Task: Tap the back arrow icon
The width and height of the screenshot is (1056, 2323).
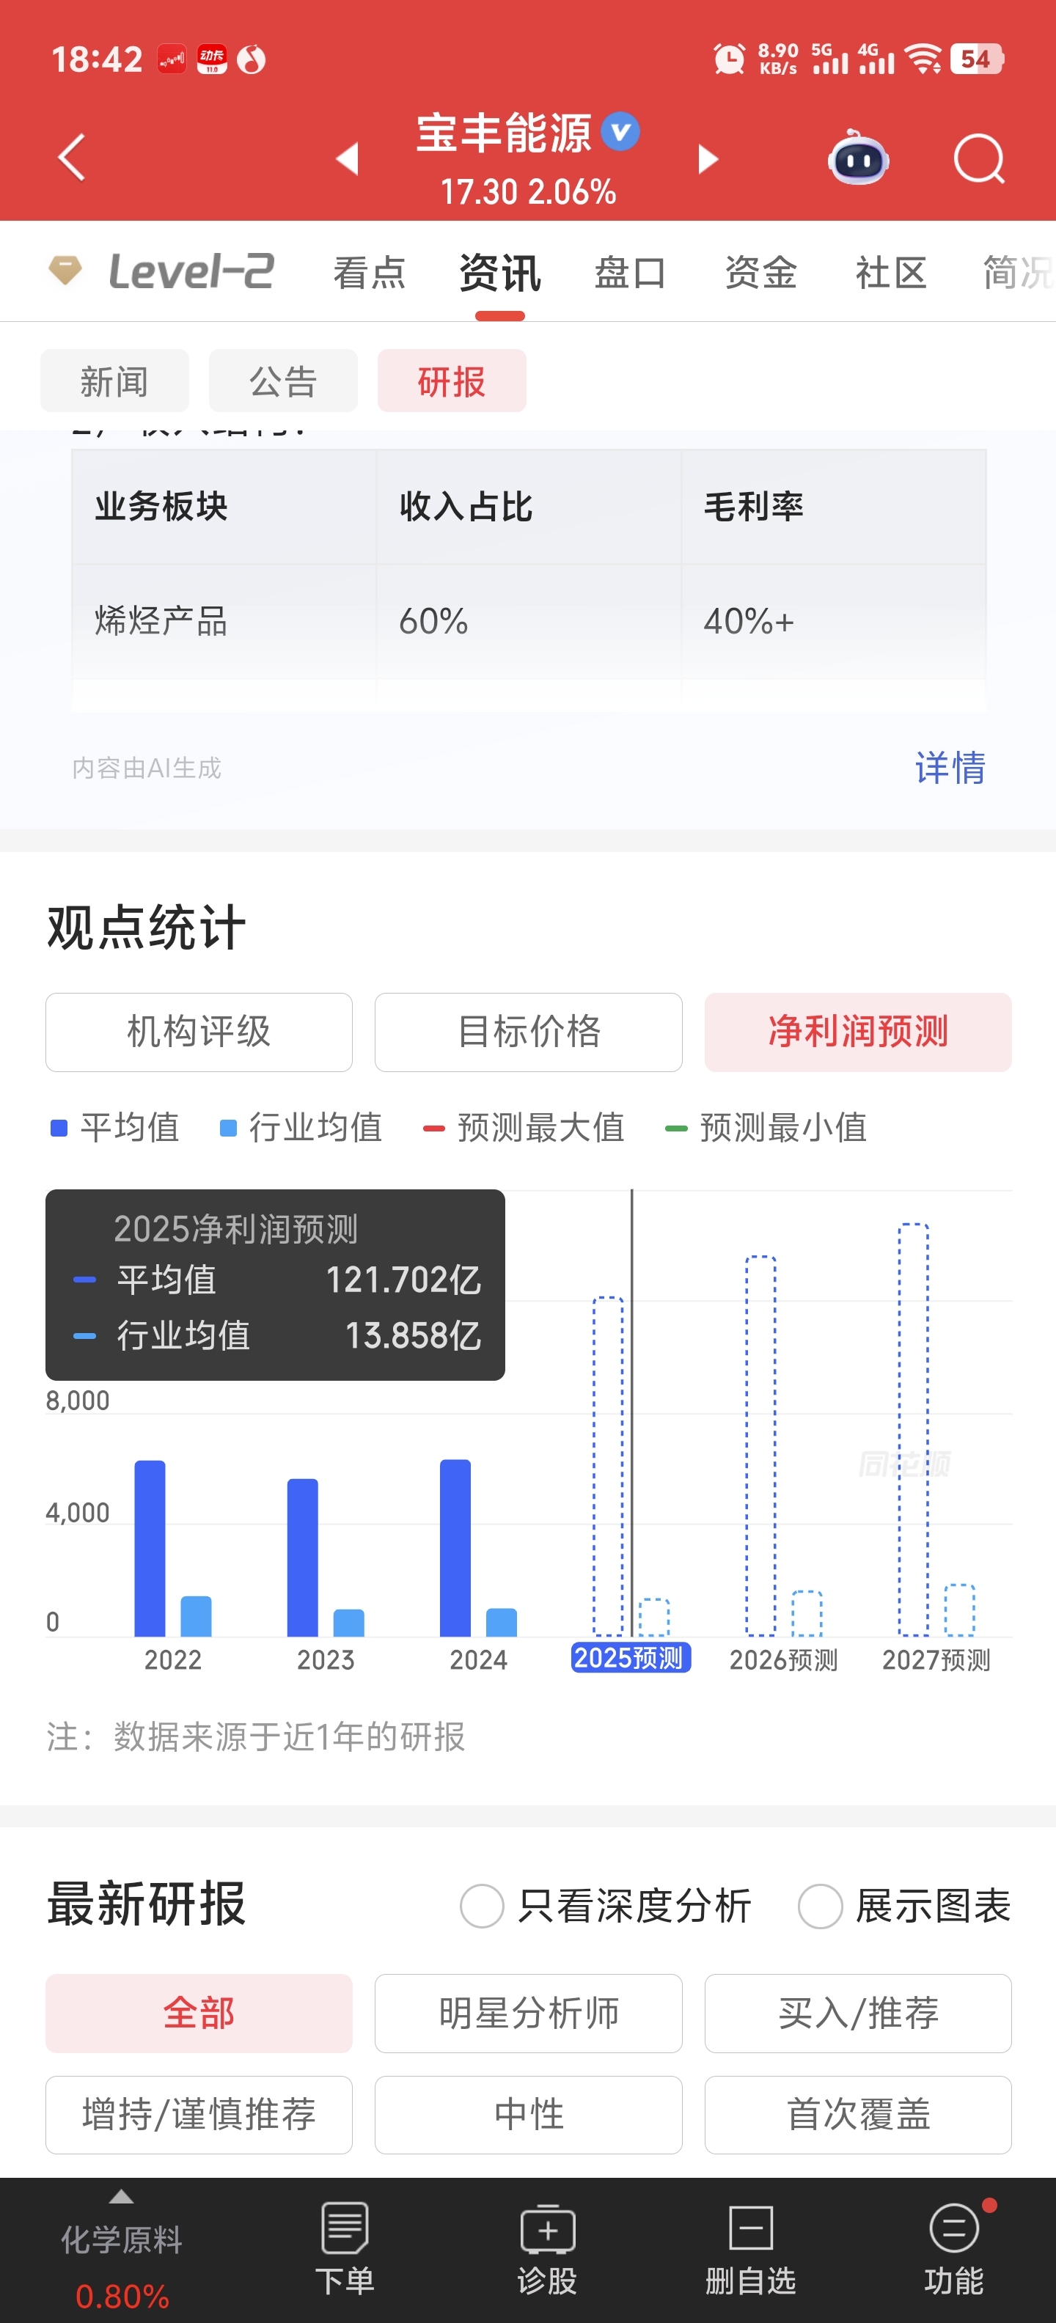Action: 71,158
